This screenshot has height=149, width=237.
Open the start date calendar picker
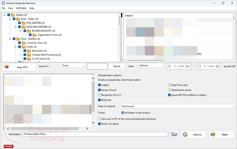[x=188, y=66]
